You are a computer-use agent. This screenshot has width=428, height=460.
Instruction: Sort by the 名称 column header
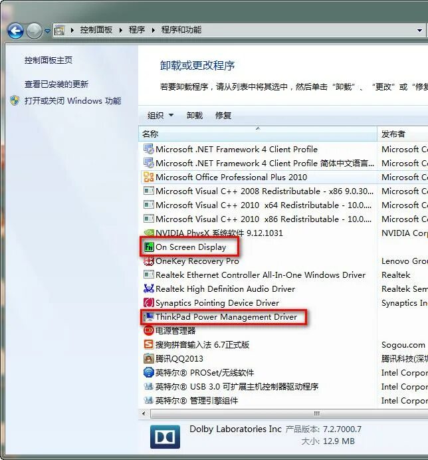coord(257,134)
